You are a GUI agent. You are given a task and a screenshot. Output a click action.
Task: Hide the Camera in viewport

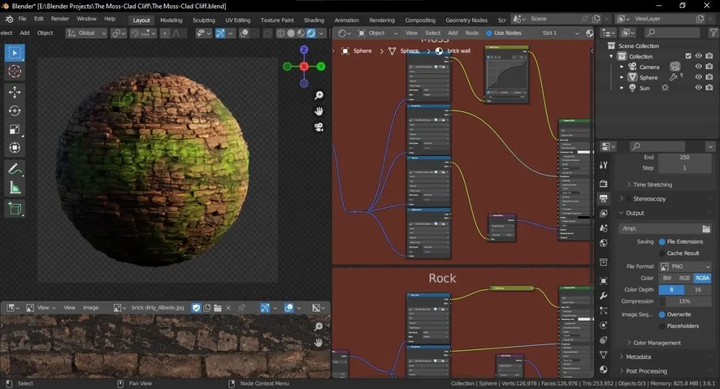point(698,67)
